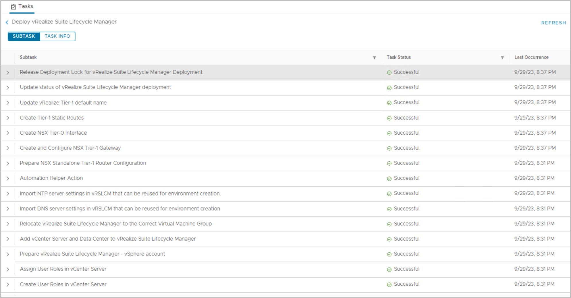
Task: Expand Create NSX Tier-0 Interface row
Action: point(8,133)
